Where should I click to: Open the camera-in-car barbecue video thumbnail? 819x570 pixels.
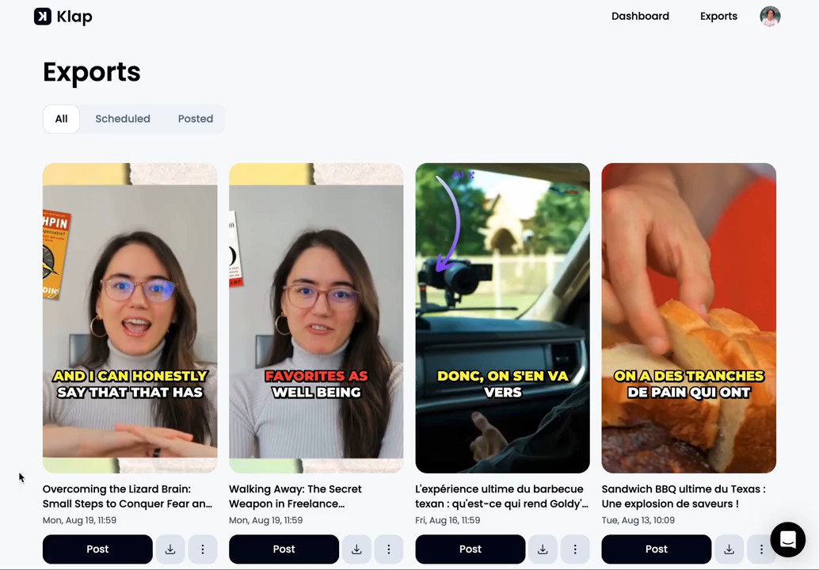click(502, 318)
